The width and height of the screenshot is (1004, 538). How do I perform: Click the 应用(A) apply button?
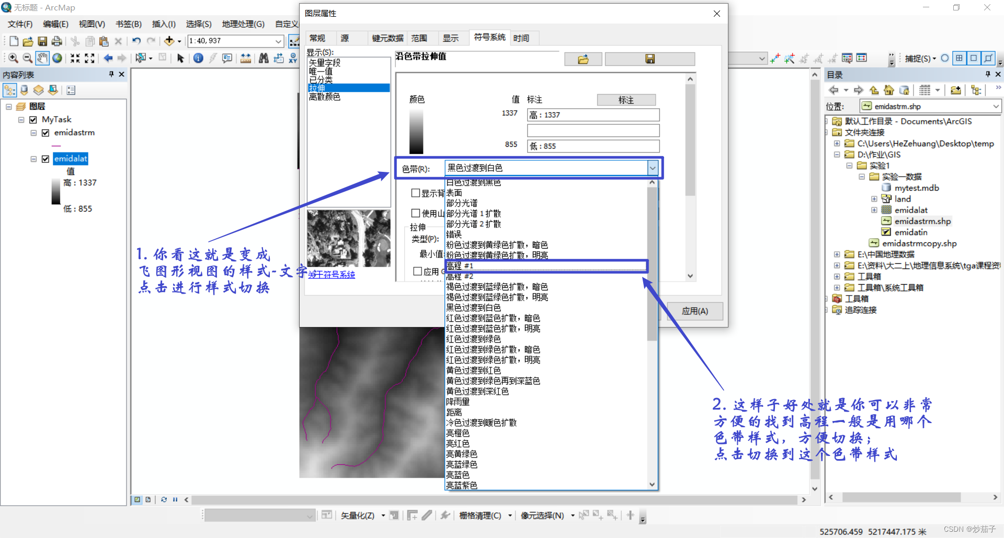point(695,311)
